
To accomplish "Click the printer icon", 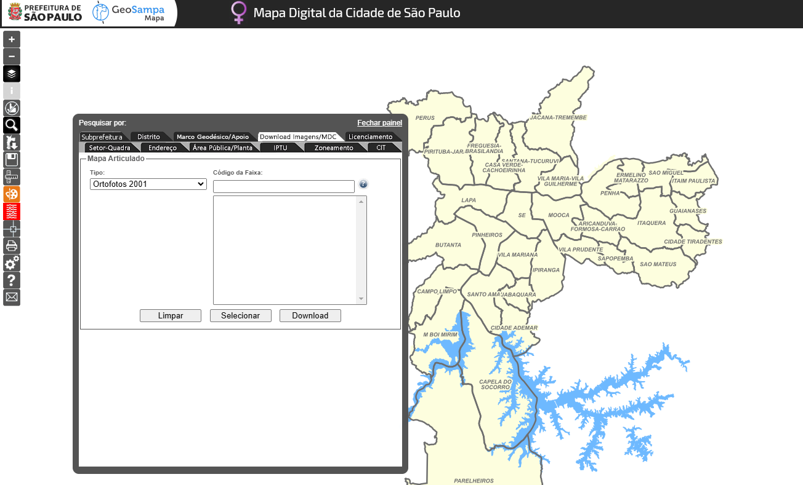I will 12,246.
